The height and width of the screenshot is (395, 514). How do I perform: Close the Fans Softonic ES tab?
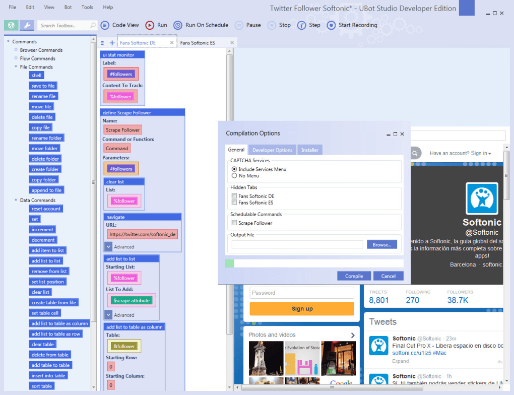point(232,43)
